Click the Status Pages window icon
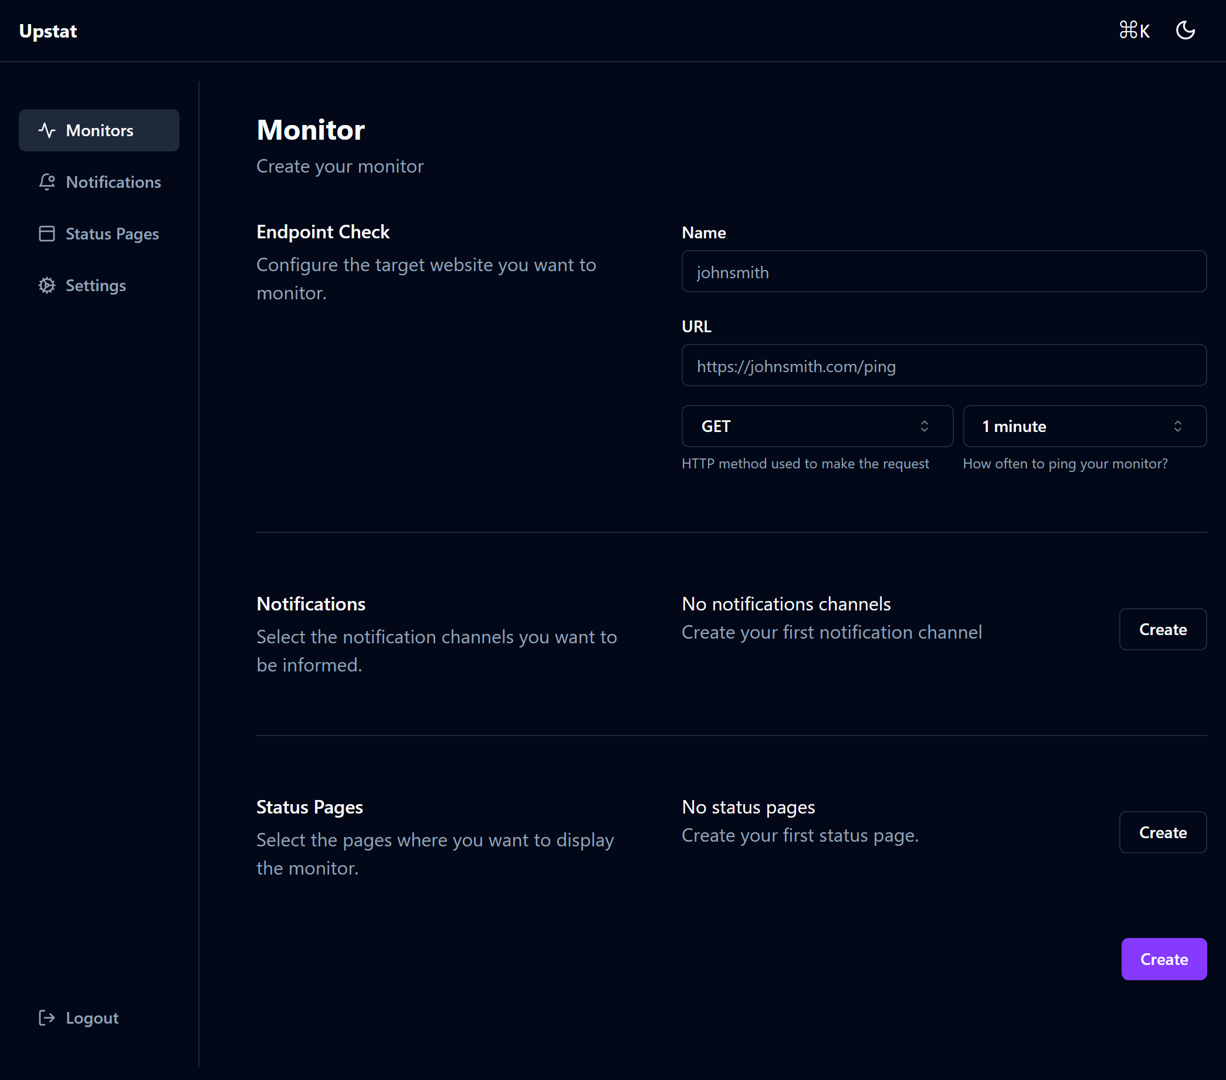 click(47, 234)
